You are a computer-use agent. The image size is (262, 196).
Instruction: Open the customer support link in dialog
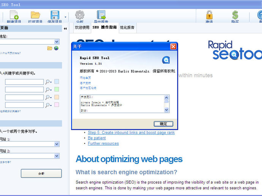pyautogui.click(x=85, y=83)
